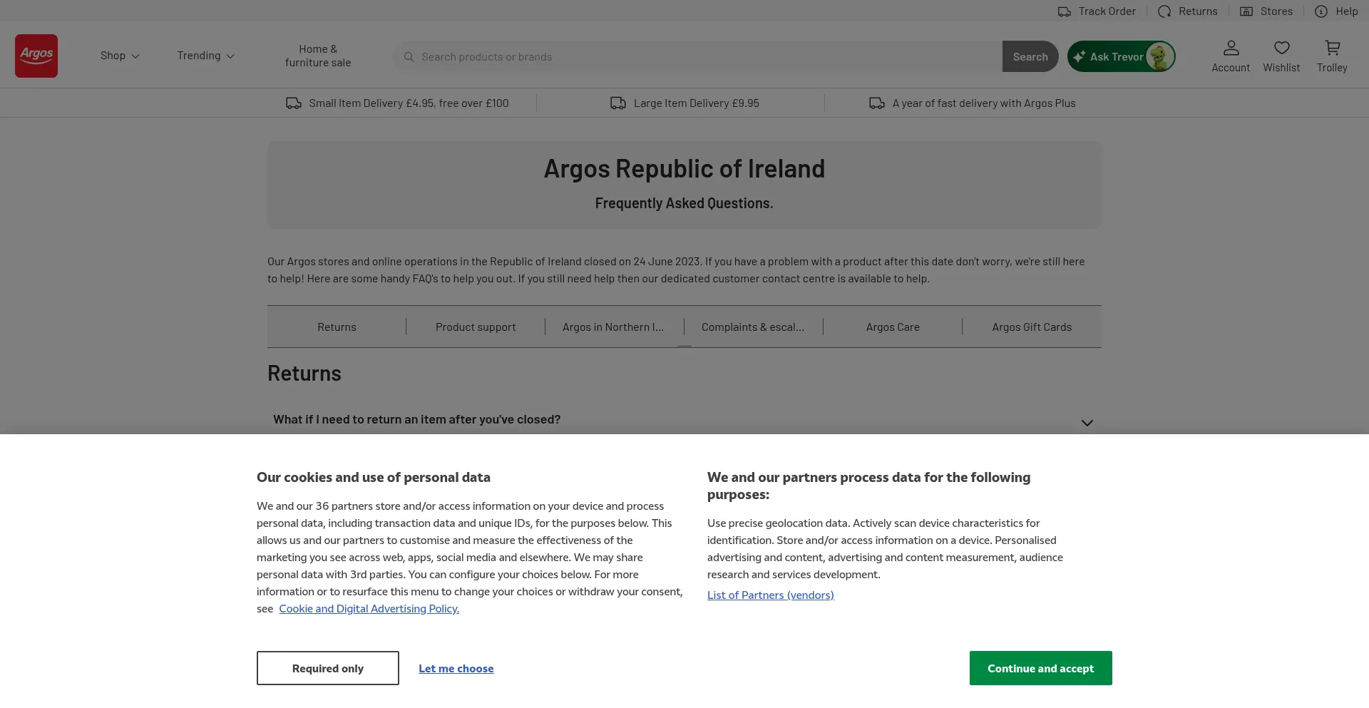Select the Returns tab
The image size is (1369, 708).
[337, 327]
